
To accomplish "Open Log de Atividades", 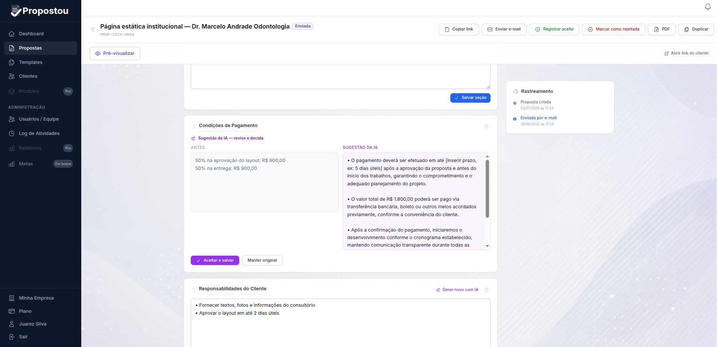I will coord(41,133).
